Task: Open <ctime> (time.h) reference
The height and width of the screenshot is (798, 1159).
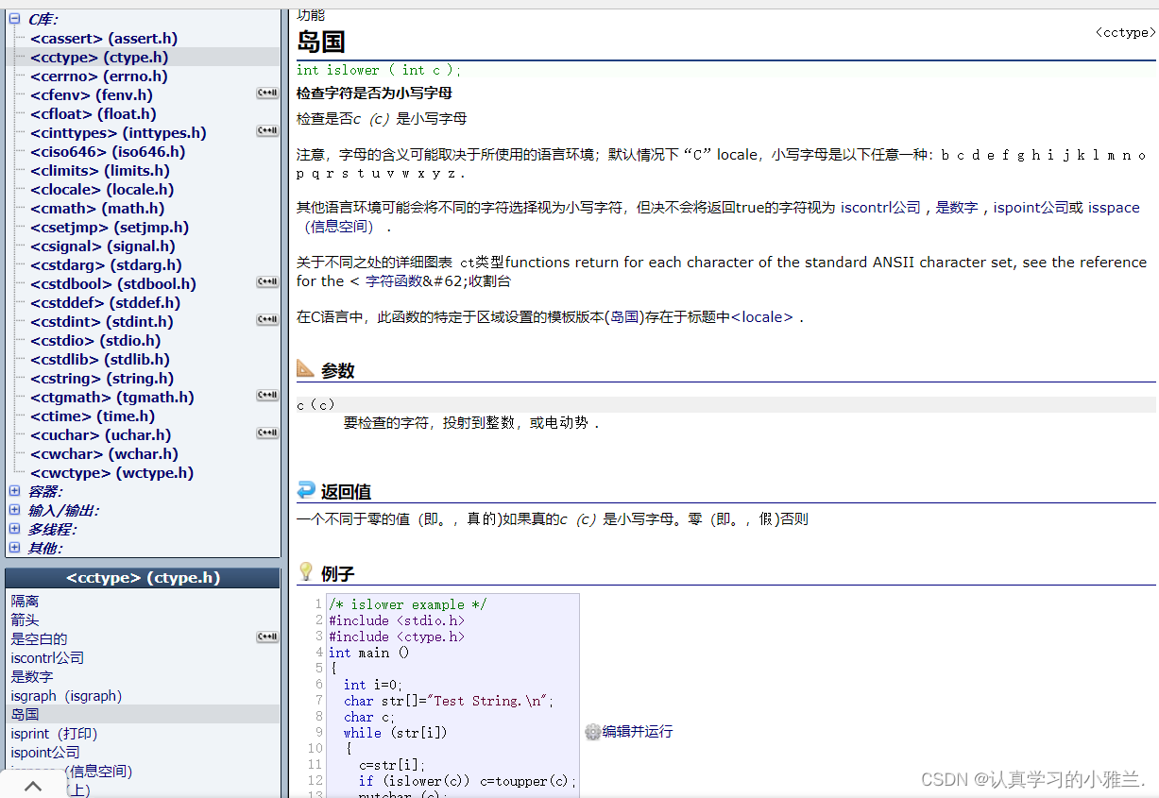Action: point(93,416)
